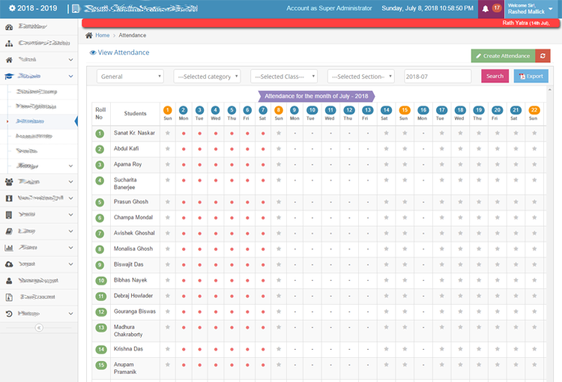This screenshot has width=562, height=382.
Task: Click the View Attendance heading
Action: pos(124,52)
